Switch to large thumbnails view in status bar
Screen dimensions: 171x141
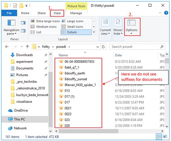[x=165, y=137]
